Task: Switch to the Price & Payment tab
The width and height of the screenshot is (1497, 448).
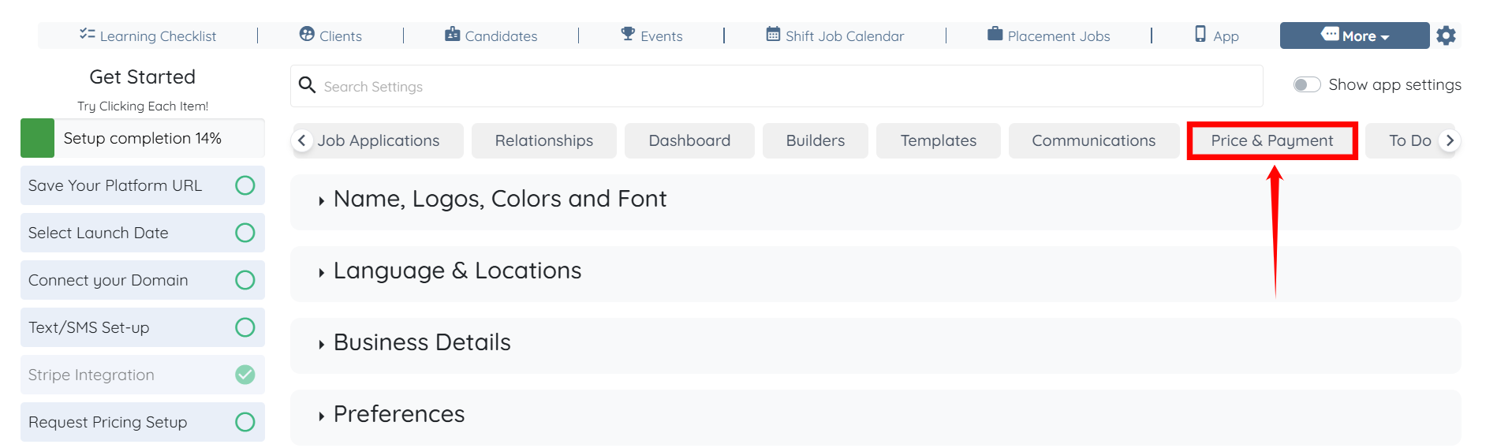Action: tap(1271, 140)
